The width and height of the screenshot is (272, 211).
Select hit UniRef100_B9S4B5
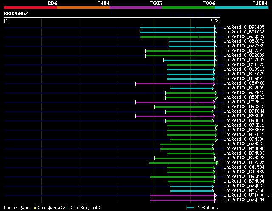pyautogui.click(x=244, y=27)
